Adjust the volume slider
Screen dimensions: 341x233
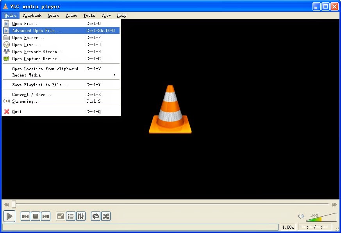click(321, 217)
